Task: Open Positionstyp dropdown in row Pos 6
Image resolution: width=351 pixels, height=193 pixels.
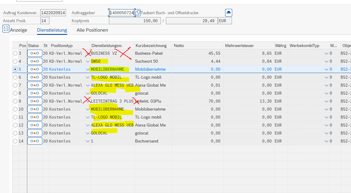Action: 88,77
